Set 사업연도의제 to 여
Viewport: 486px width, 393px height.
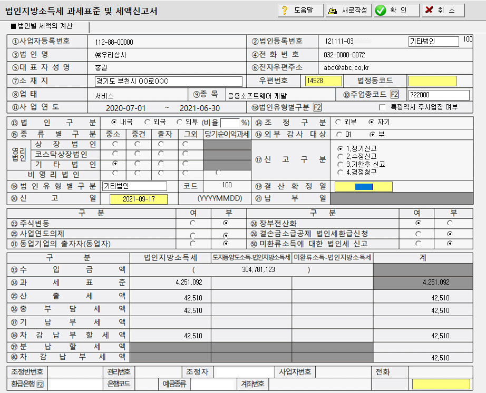192,235
